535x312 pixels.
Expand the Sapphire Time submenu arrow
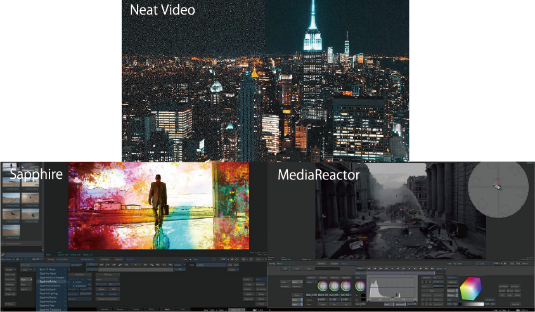coord(65,306)
